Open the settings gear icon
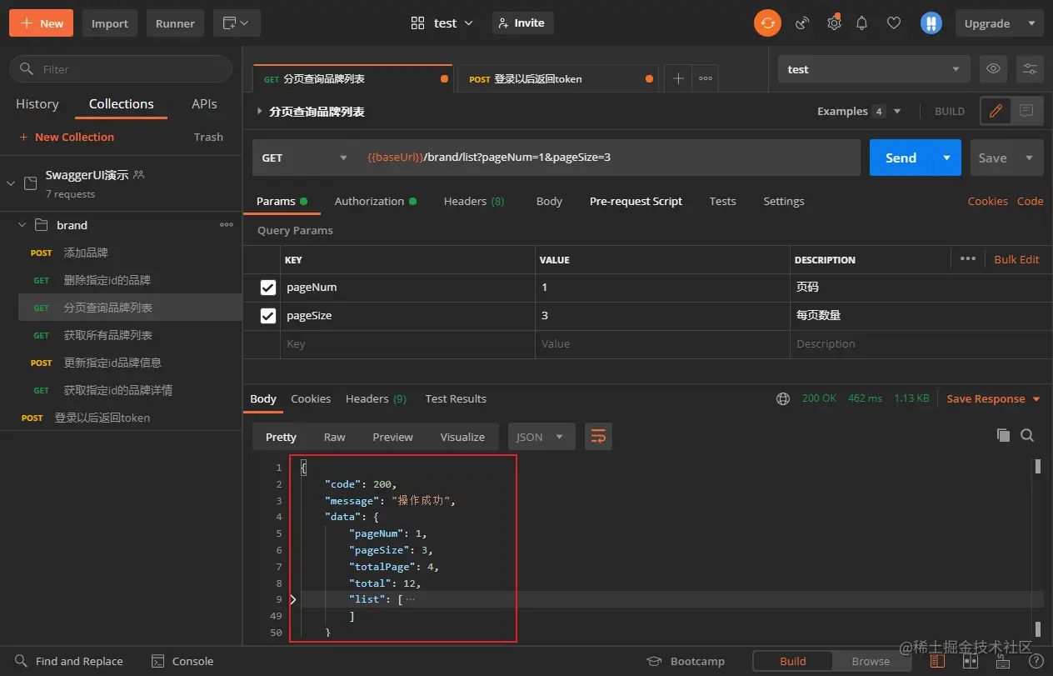Screen dimensions: 1053x676 tap(834, 23)
